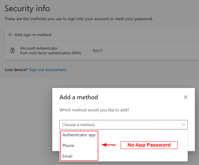Click the Push multi-factor authentication (MFA) text
The width and height of the screenshot is (199, 165).
[x=50, y=53]
